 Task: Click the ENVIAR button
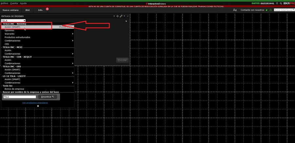122,60
